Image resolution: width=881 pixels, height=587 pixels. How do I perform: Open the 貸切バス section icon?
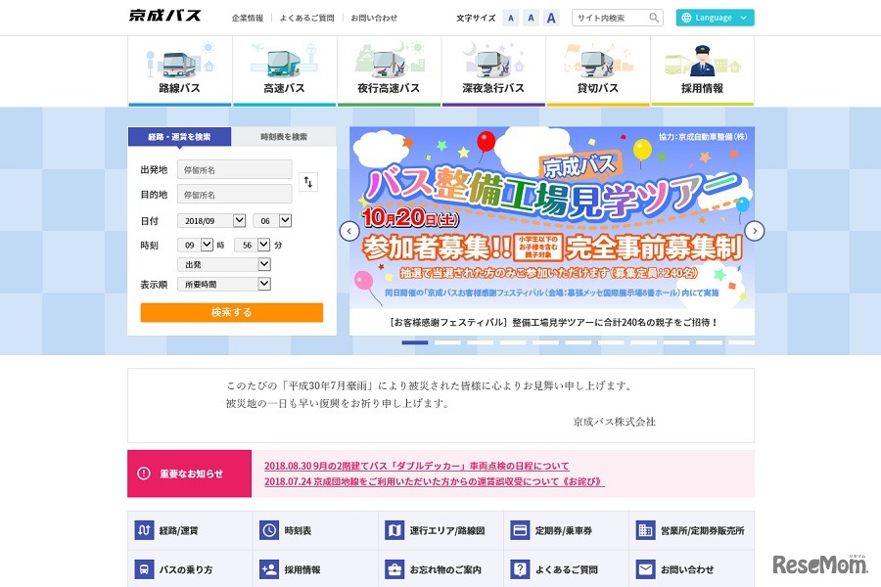coord(598,61)
